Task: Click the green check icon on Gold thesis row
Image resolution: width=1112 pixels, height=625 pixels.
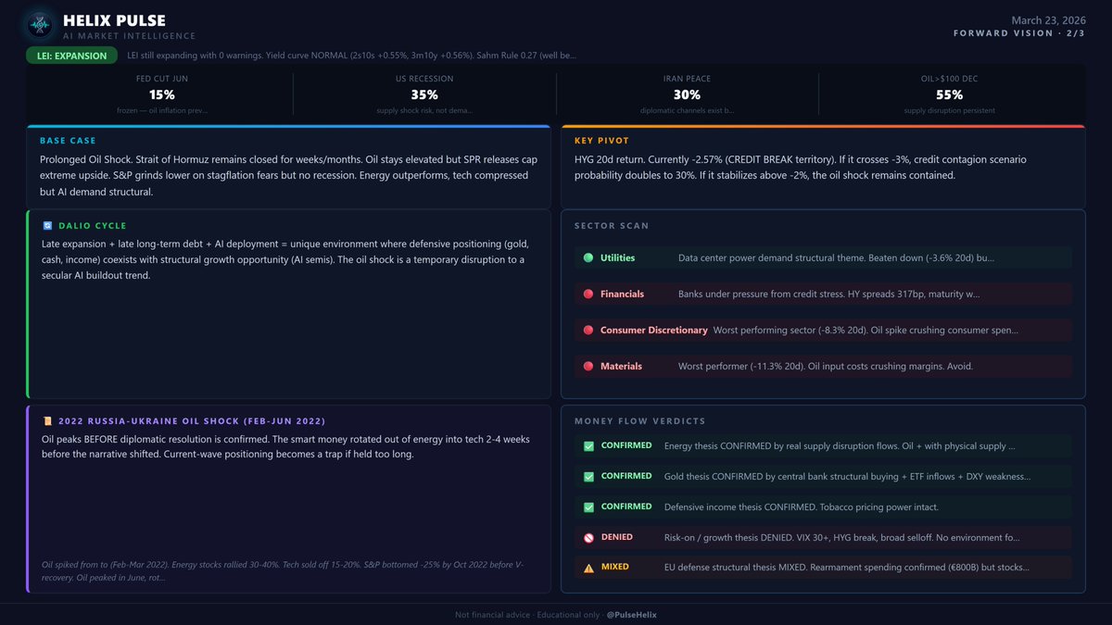Action: pos(588,477)
